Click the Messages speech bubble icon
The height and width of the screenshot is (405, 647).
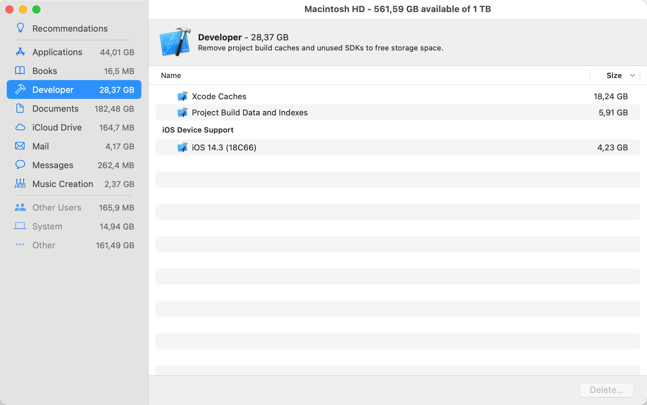point(20,165)
